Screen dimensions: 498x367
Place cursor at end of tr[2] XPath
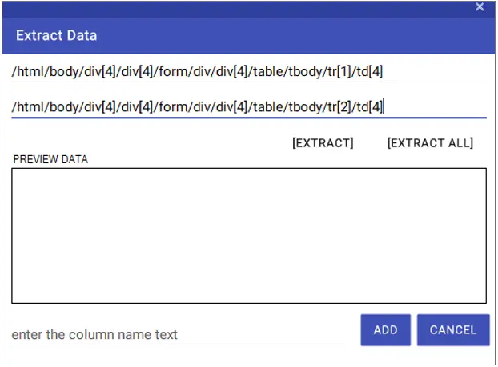click(384, 107)
